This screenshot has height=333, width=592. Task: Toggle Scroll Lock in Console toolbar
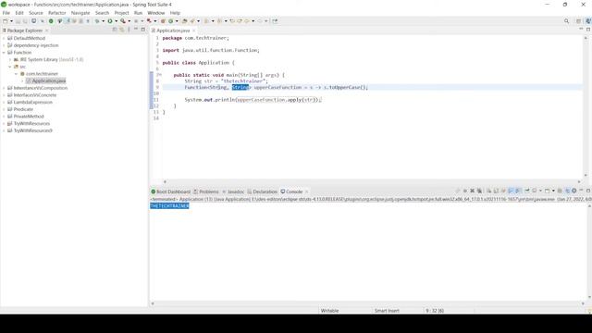click(496, 191)
